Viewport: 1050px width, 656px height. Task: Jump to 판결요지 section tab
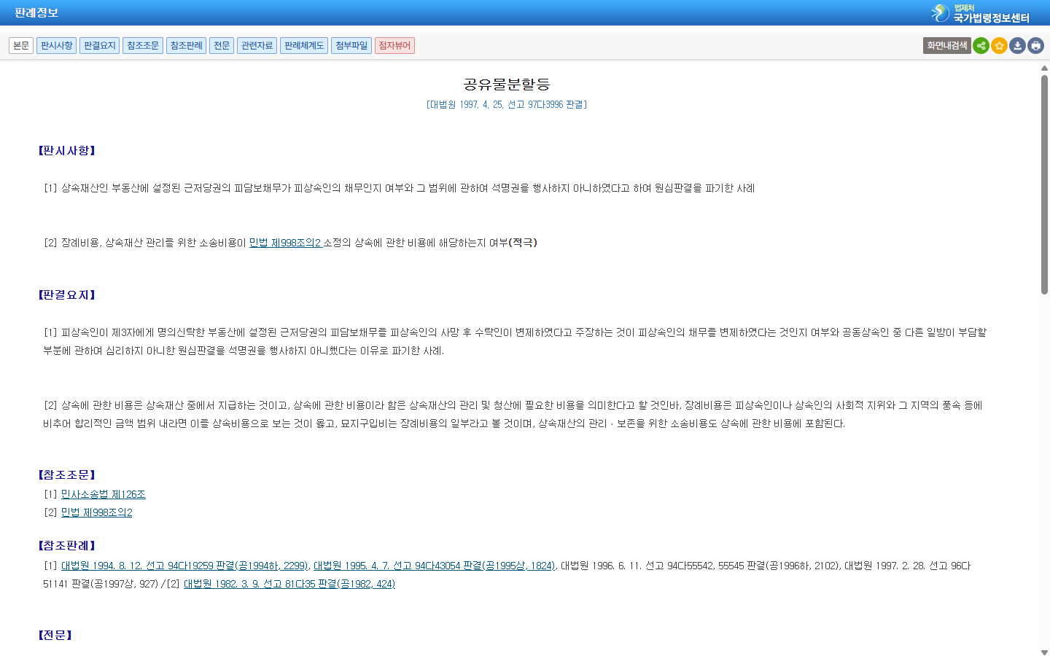point(100,46)
